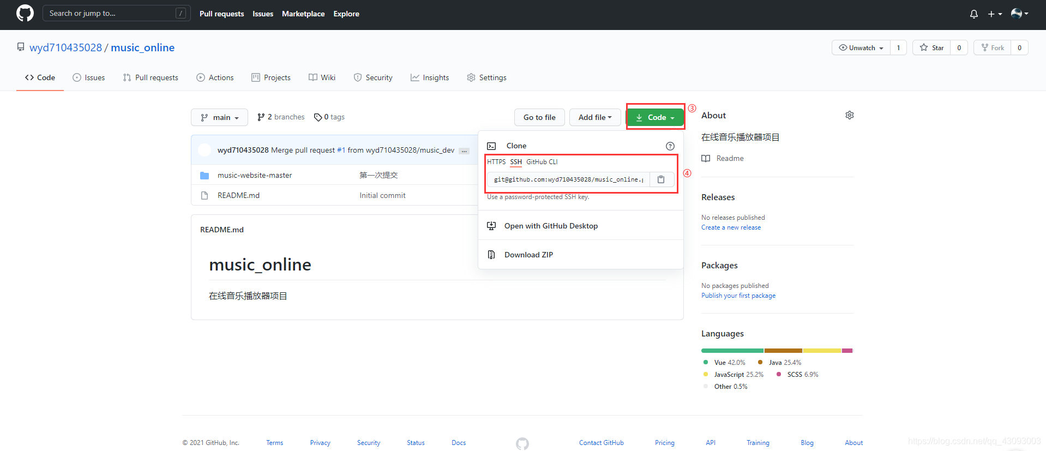This screenshot has width=1046, height=451.
Task: Click the footer GitHub logo icon
Action: (522, 443)
